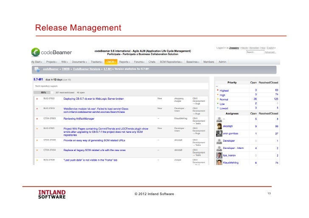Open the Wiki dropdown menu
This screenshot has width=309, height=218.
pos(65,62)
